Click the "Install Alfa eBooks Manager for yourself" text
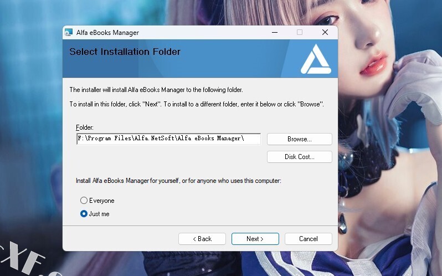Screen dimensions: 442x276 click(x=178, y=181)
